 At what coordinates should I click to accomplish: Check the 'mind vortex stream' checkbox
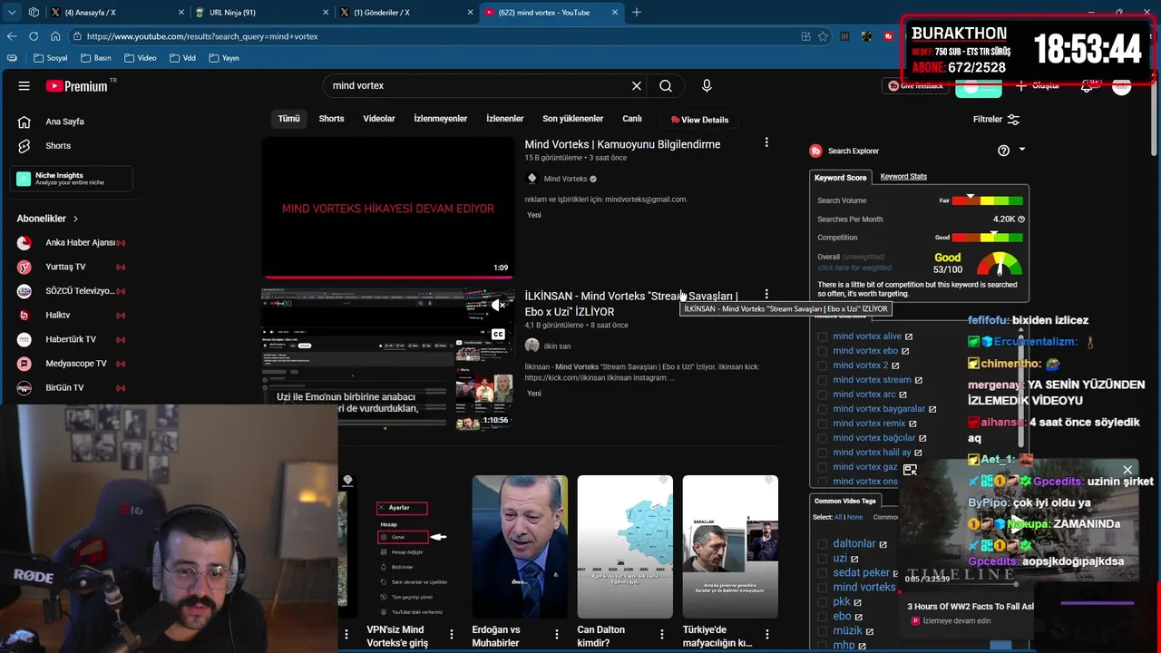823,380
